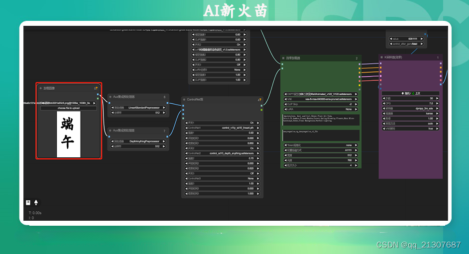Toggle 开关2 above the ControlNet2 row

point(222,148)
